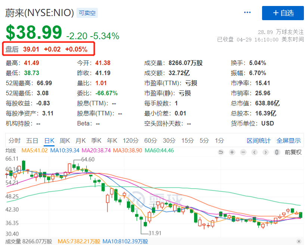Screen dimensions: 308x245
Task: Open 区间统计 range statistics link
Action: 258,140
